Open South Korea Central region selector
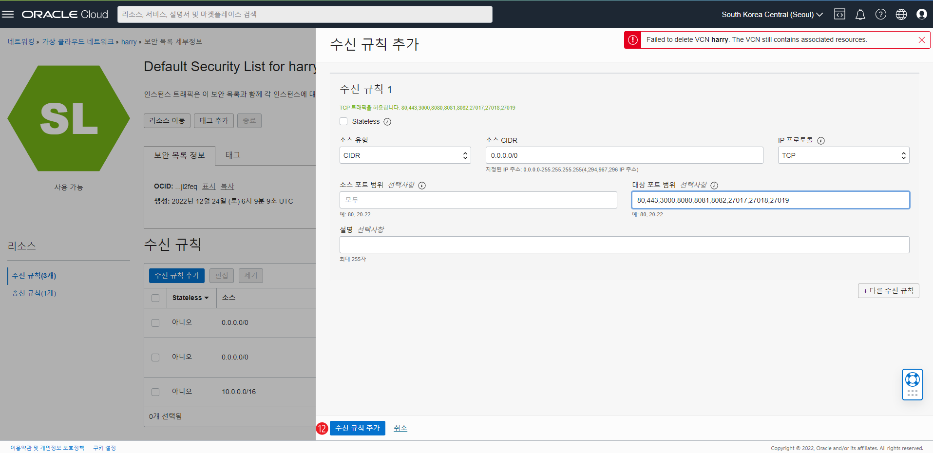Viewport: 933px width, 453px height. [772, 14]
